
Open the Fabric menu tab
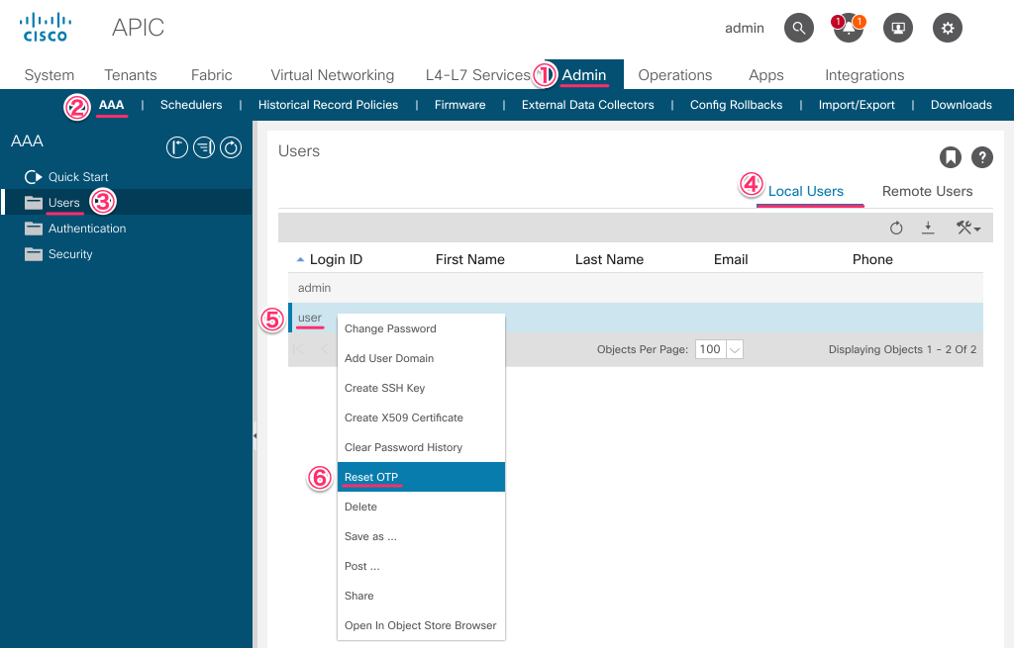click(212, 75)
